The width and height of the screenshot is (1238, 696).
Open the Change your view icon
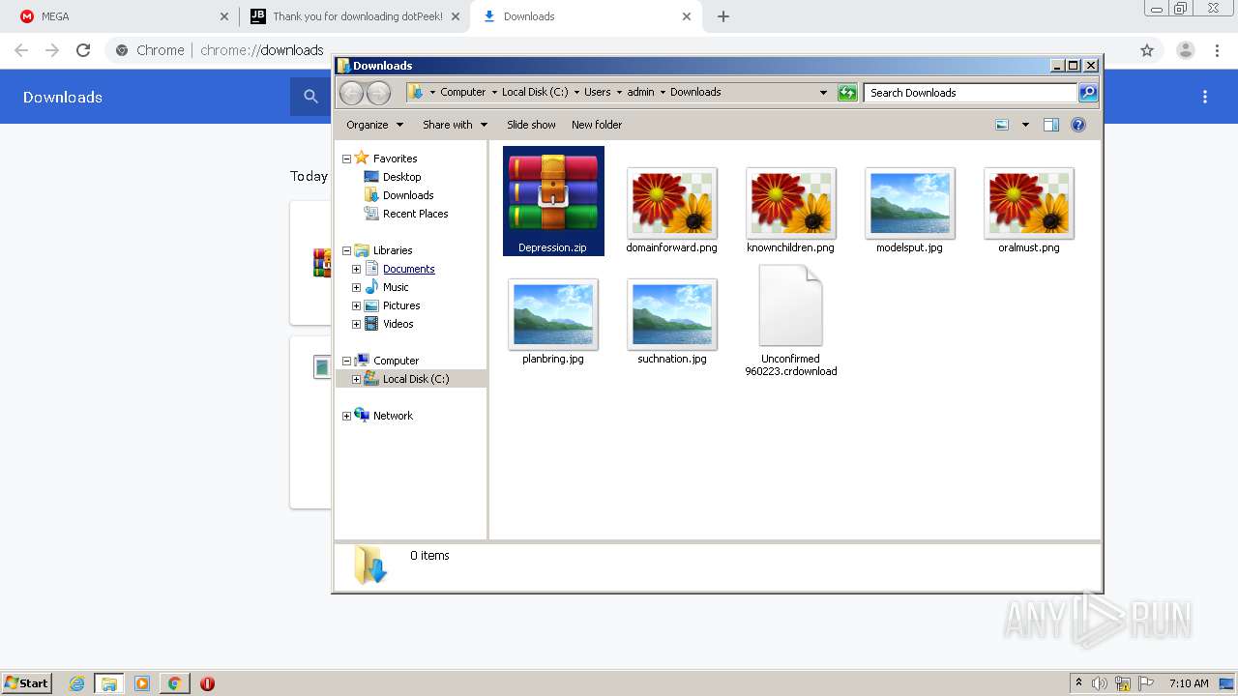[x=1002, y=125]
